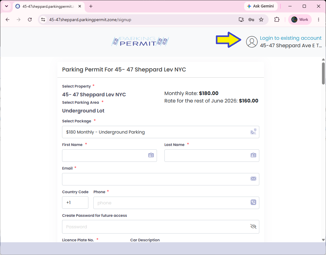326x255 pixels.
Task: Click Login to existing account link
Action: pyautogui.click(x=290, y=38)
